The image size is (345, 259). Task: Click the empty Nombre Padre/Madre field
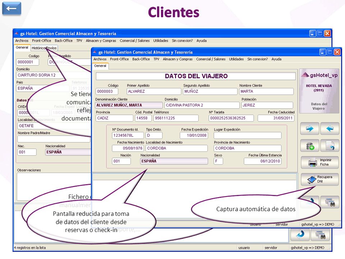(x=54, y=139)
